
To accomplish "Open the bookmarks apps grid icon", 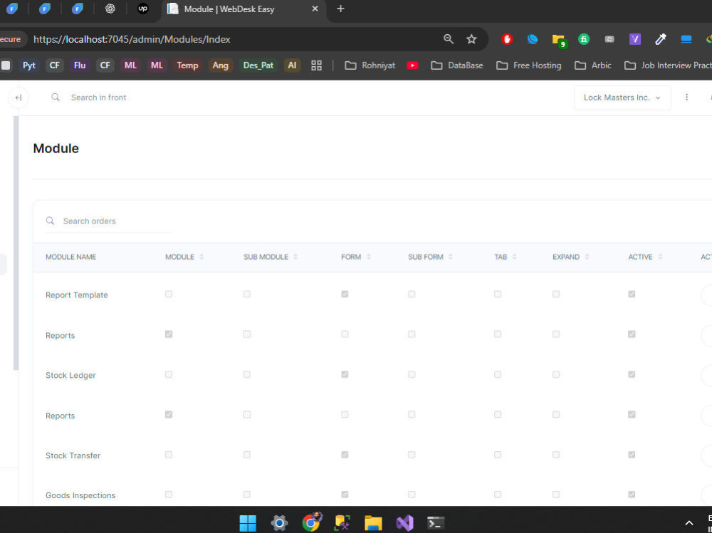I will pyautogui.click(x=317, y=65).
